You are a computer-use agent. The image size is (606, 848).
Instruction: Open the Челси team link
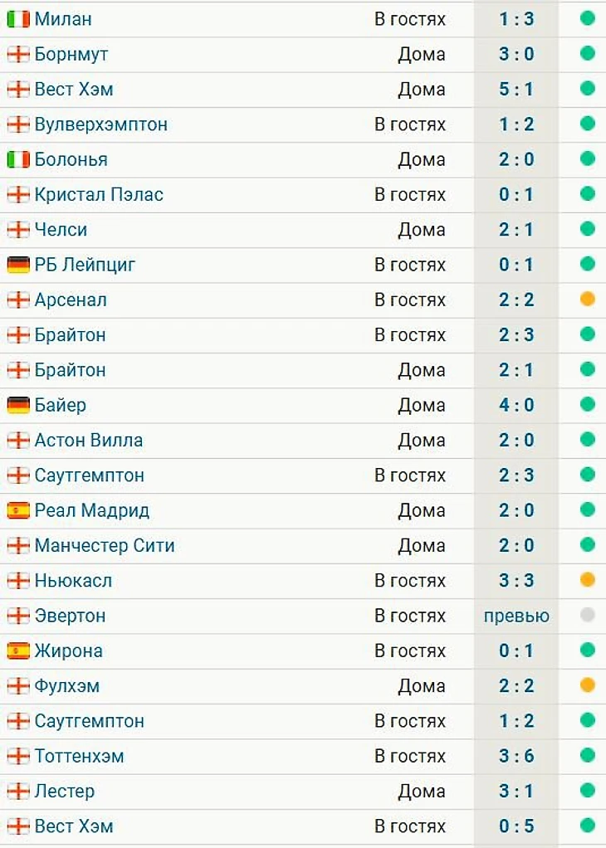[61, 230]
